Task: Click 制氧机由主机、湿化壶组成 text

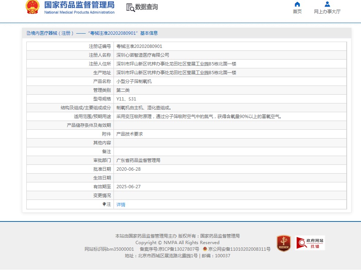Action: (144, 108)
